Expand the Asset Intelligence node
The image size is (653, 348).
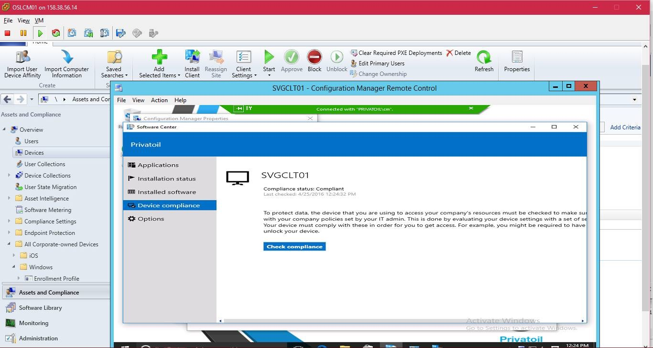click(x=9, y=198)
